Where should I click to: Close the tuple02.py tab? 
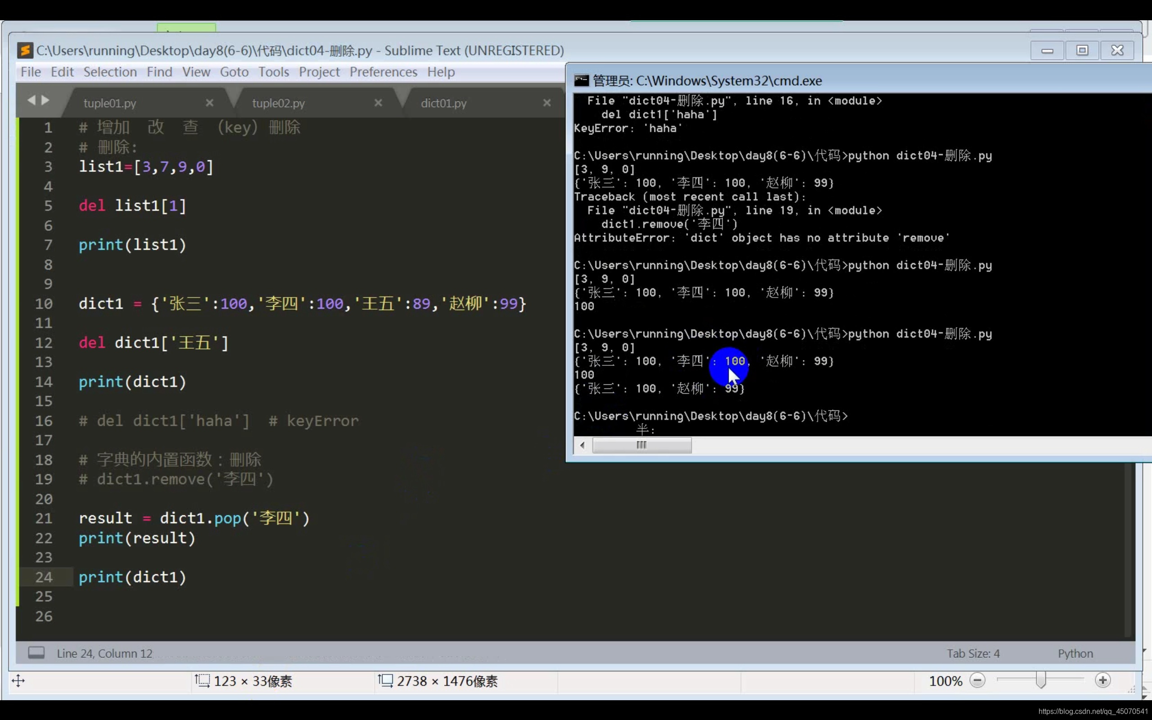coord(378,103)
